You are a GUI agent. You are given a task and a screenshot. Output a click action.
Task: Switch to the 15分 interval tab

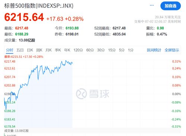pos(112,50)
